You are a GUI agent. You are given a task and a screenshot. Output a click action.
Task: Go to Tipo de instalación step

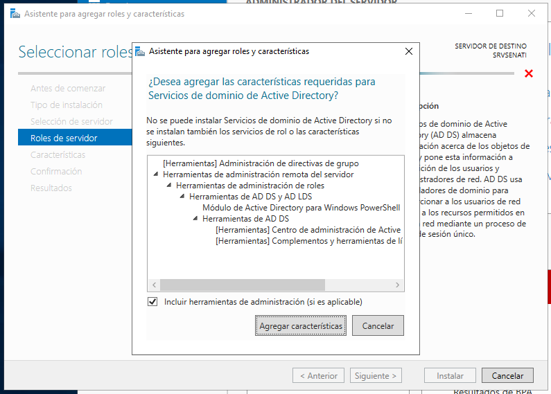coord(67,105)
